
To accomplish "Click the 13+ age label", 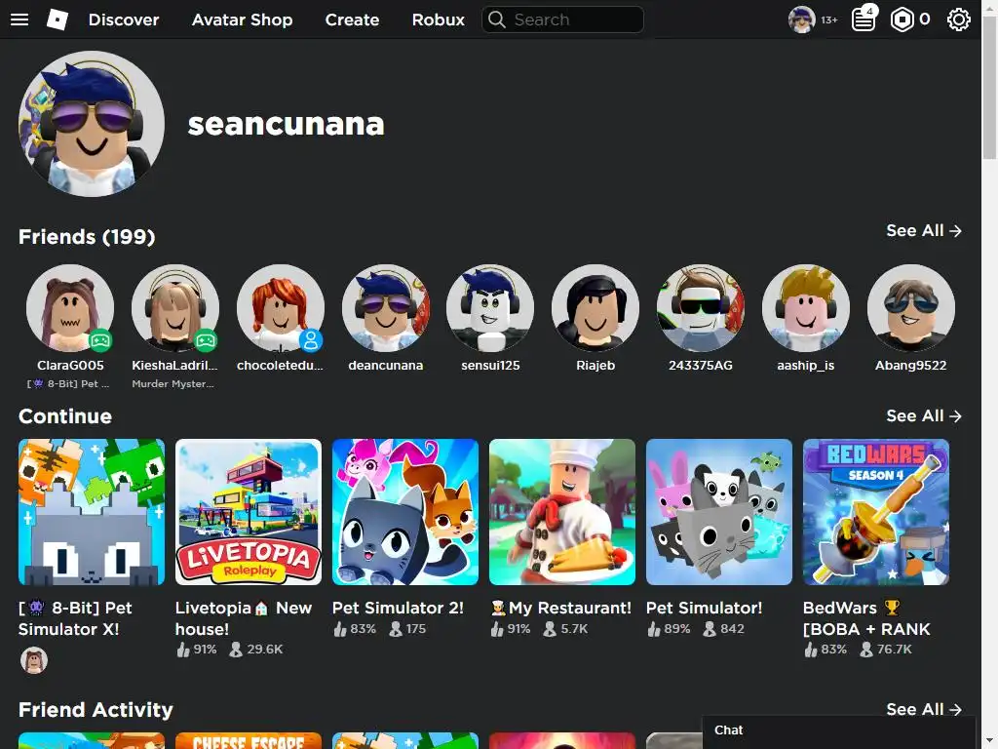I will click(x=828, y=20).
